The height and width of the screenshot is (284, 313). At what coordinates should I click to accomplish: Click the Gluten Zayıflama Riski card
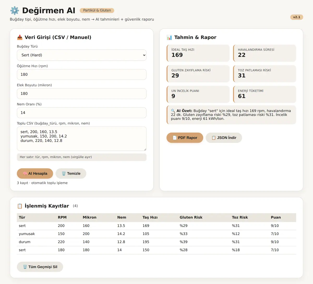click(198, 74)
